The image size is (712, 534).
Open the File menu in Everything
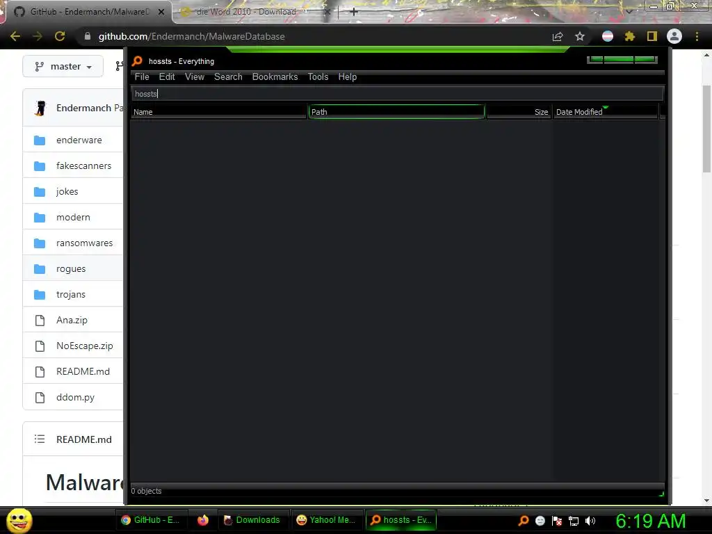click(142, 76)
